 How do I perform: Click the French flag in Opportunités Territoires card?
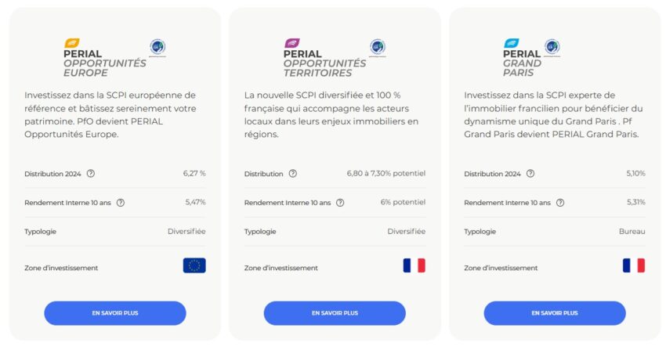click(414, 265)
